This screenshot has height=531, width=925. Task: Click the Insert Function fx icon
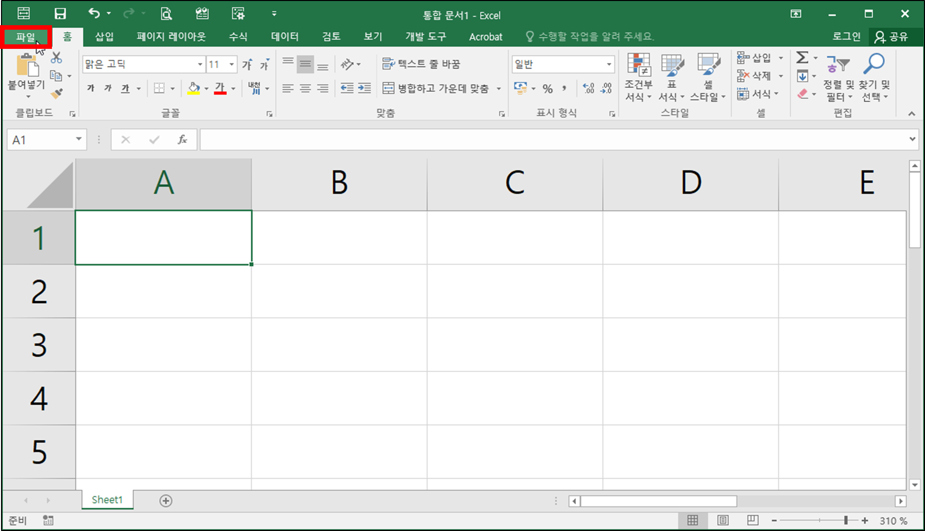pos(182,140)
